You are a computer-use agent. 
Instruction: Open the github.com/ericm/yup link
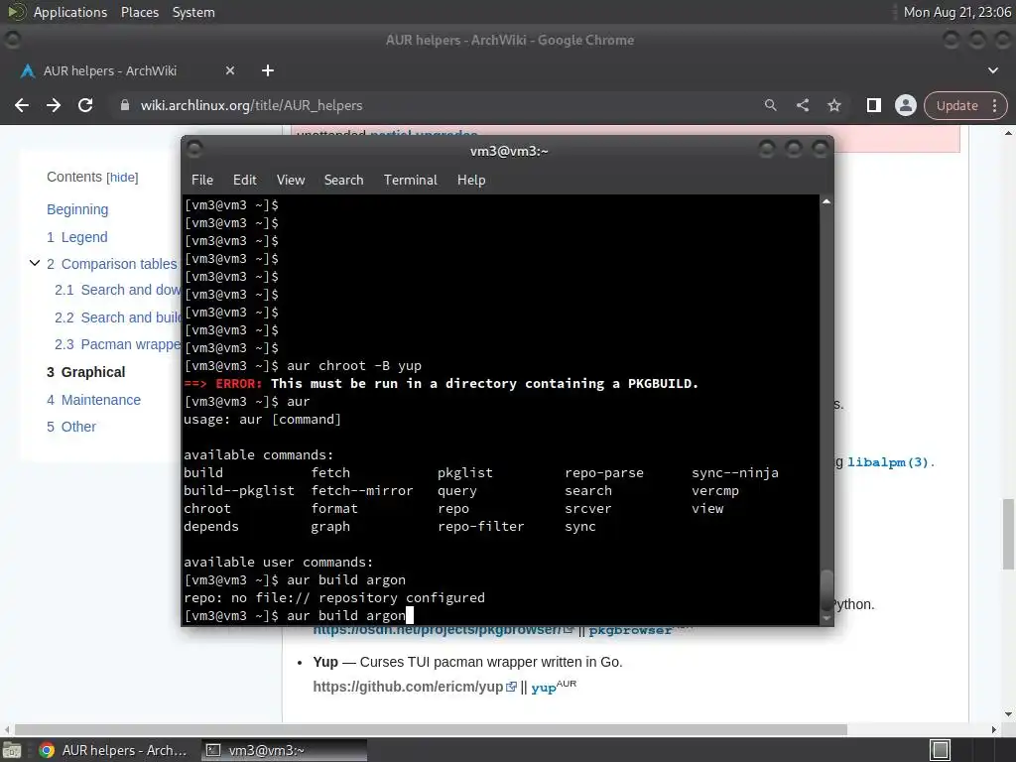pyautogui.click(x=408, y=687)
